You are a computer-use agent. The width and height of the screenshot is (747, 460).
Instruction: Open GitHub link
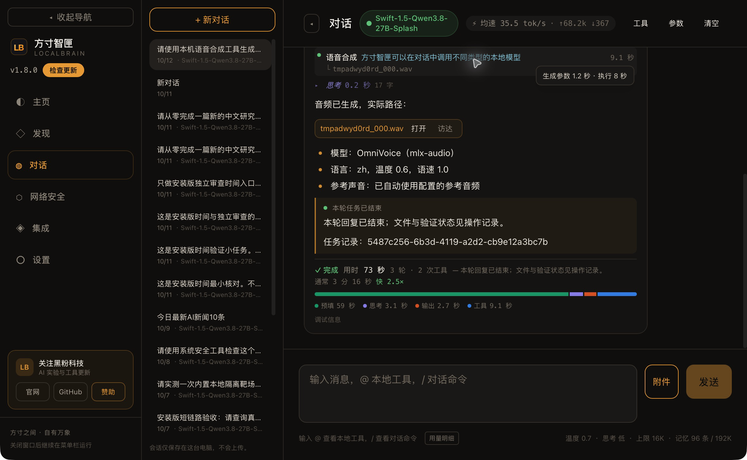click(70, 392)
